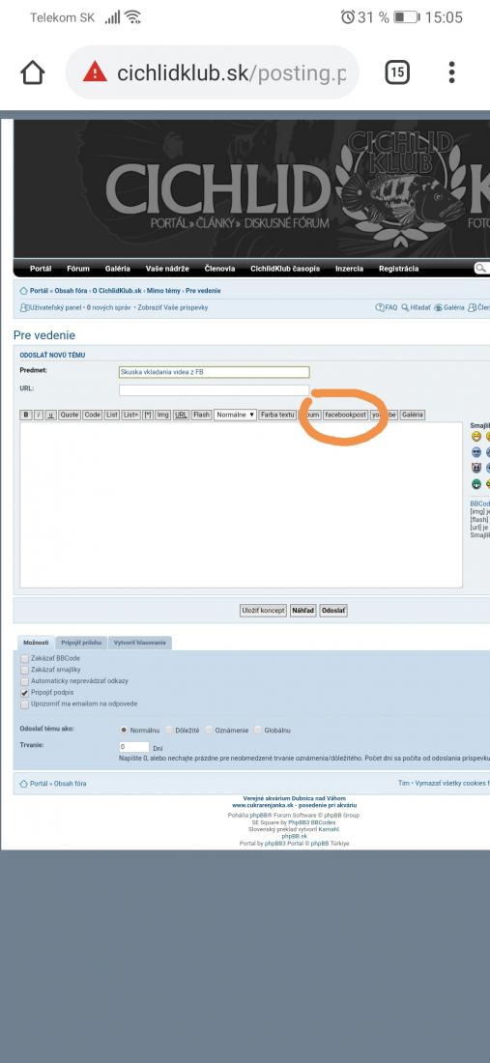490x1063 pixels.
Task: Tap the browser home icon
Action: [x=33, y=72]
